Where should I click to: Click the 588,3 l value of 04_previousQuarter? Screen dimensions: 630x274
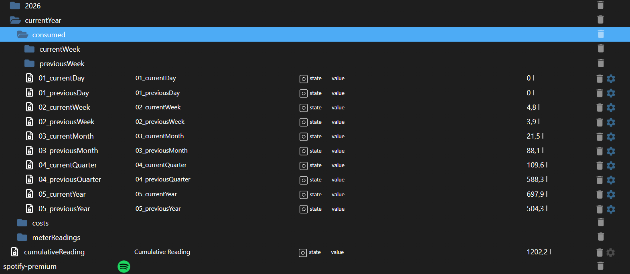[x=537, y=179]
